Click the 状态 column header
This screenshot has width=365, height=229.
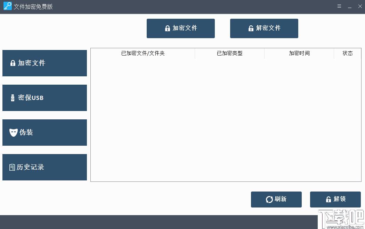point(348,53)
